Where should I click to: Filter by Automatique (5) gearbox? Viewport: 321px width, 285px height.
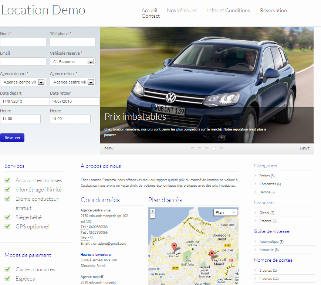(x=271, y=242)
